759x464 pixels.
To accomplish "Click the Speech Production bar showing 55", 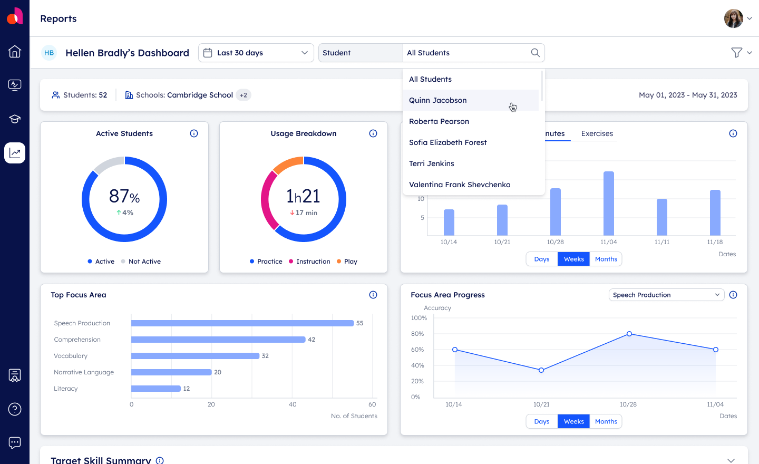I will coord(242,323).
